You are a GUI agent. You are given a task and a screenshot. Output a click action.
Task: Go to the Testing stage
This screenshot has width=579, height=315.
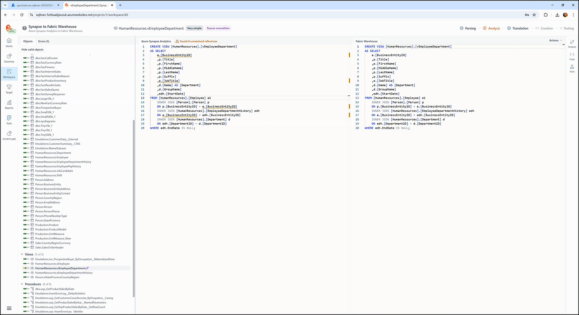(x=566, y=28)
